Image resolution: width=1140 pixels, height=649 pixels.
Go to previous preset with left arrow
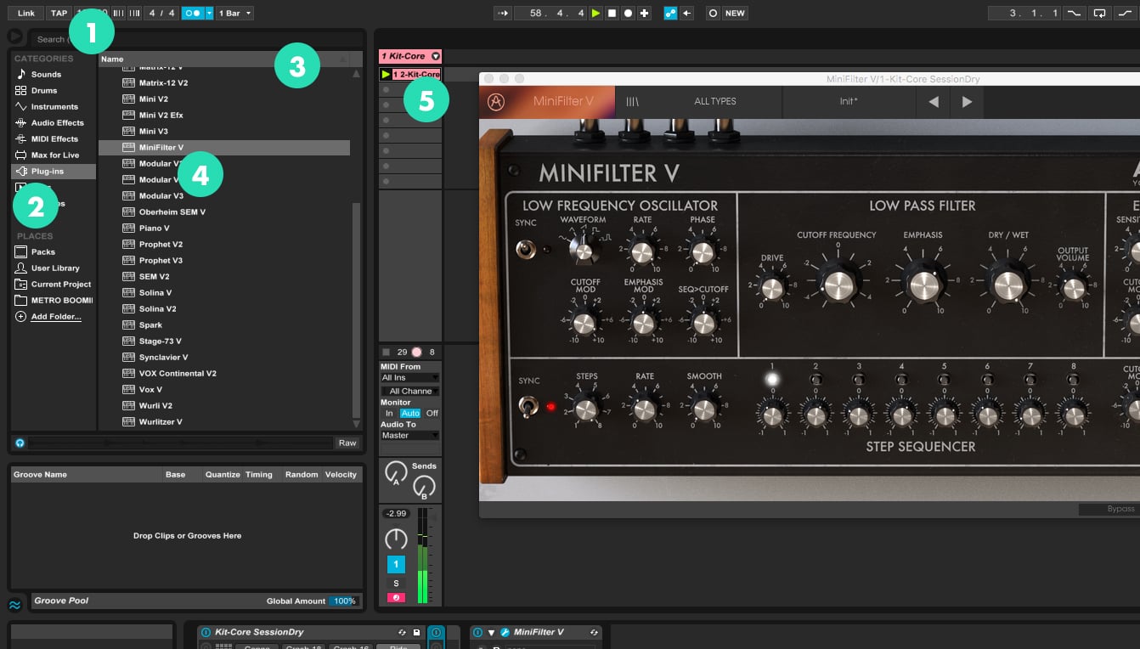[934, 101]
